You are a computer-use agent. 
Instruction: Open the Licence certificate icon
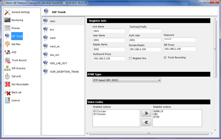[x=7, y=101]
